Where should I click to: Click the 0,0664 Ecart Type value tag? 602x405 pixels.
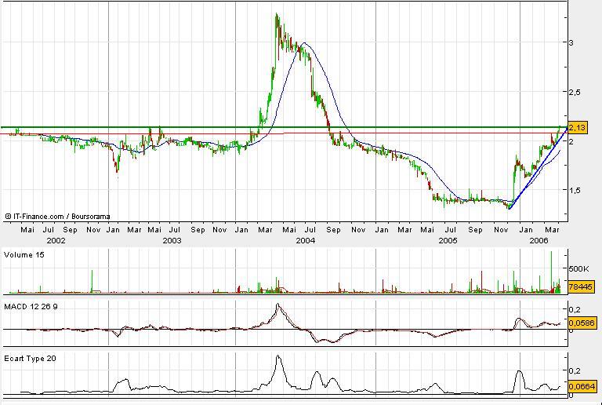[x=579, y=386]
